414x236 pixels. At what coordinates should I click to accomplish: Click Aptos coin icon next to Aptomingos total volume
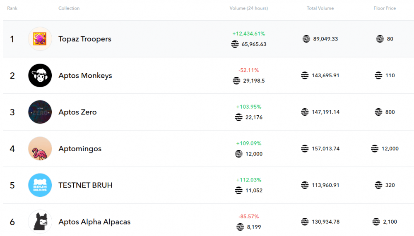click(305, 148)
